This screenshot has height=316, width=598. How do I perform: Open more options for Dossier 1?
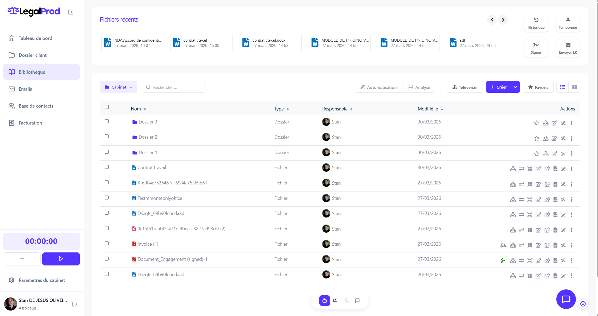point(571,153)
